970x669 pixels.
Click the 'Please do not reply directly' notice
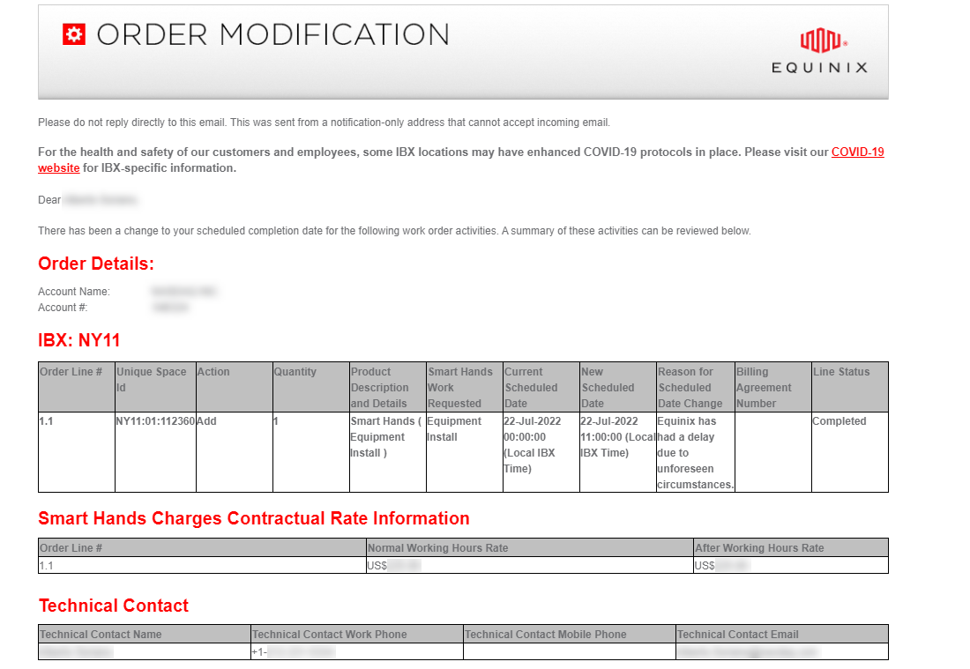[324, 123]
